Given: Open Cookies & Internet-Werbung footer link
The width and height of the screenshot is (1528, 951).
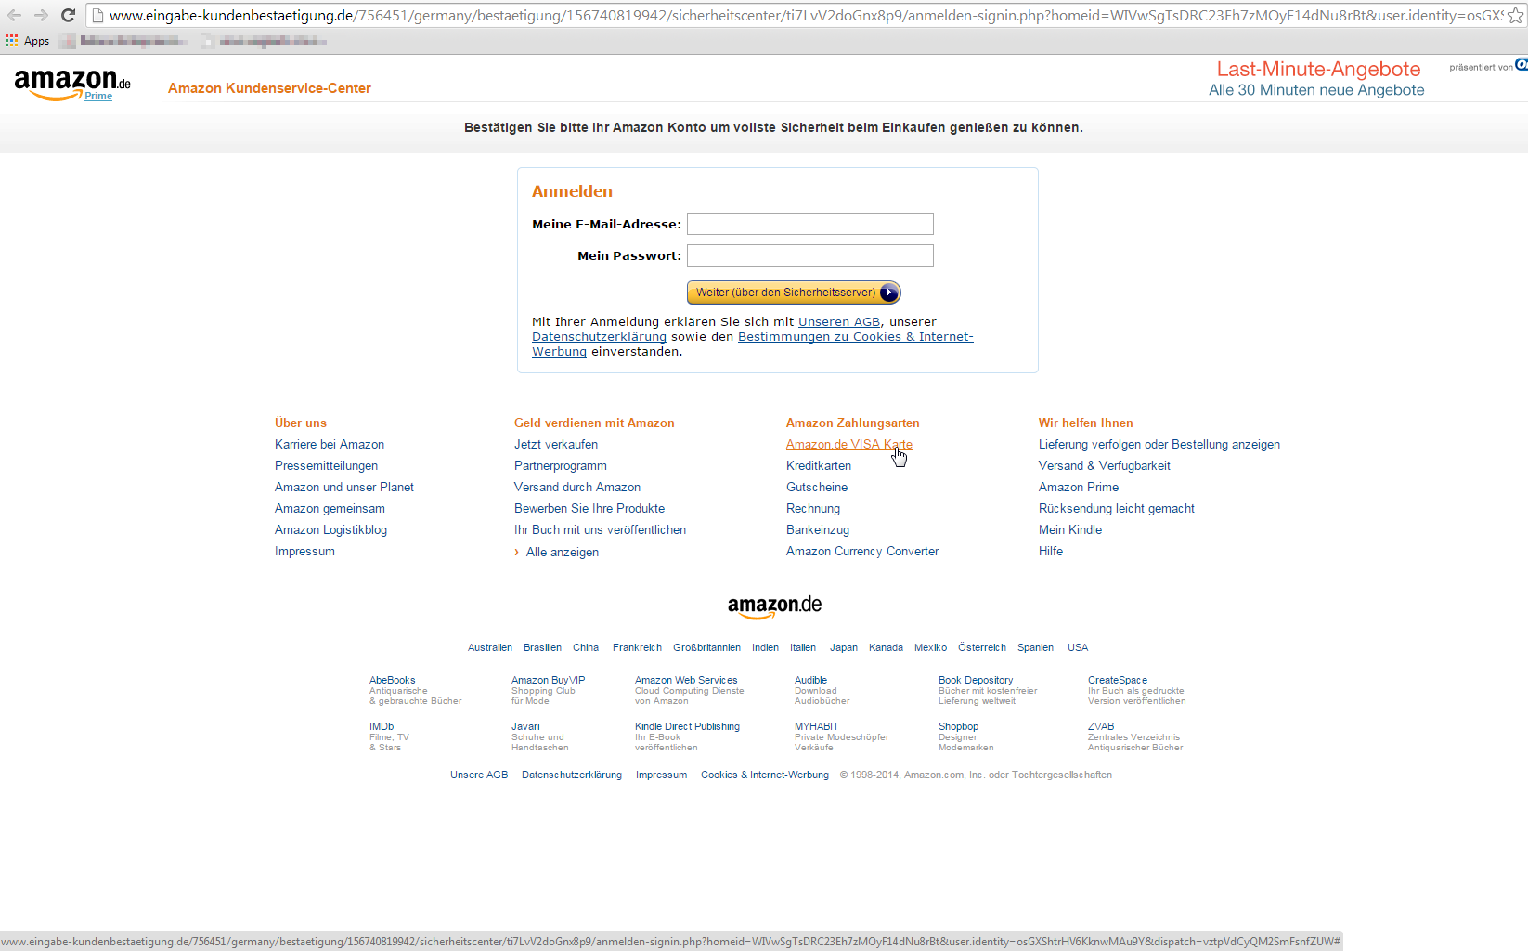Looking at the screenshot, I should [765, 775].
